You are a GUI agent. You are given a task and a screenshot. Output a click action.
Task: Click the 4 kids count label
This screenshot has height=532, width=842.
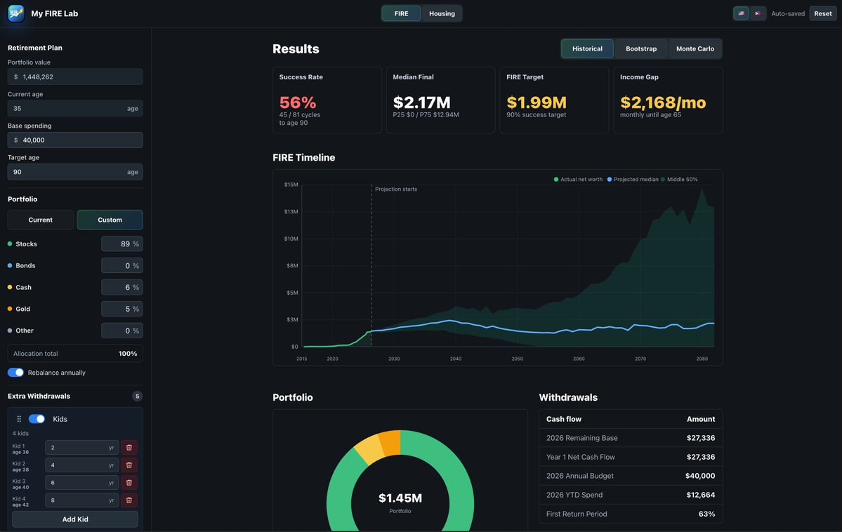tap(20, 433)
